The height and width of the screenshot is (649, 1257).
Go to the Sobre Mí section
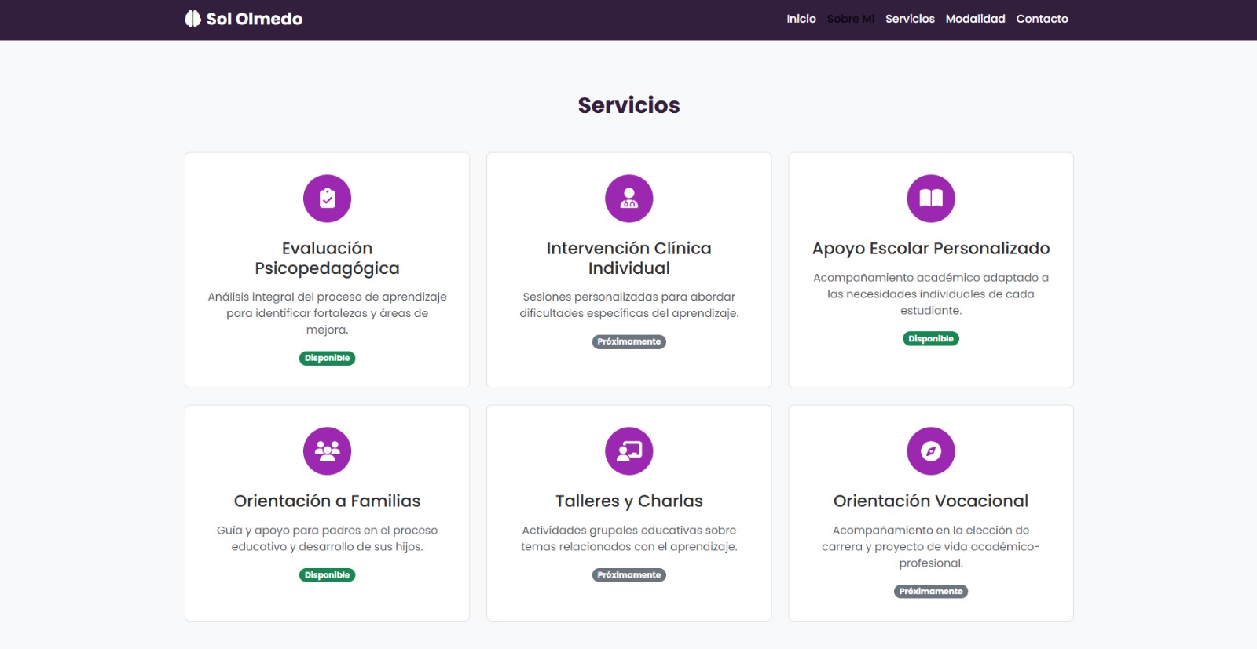(850, 19)
